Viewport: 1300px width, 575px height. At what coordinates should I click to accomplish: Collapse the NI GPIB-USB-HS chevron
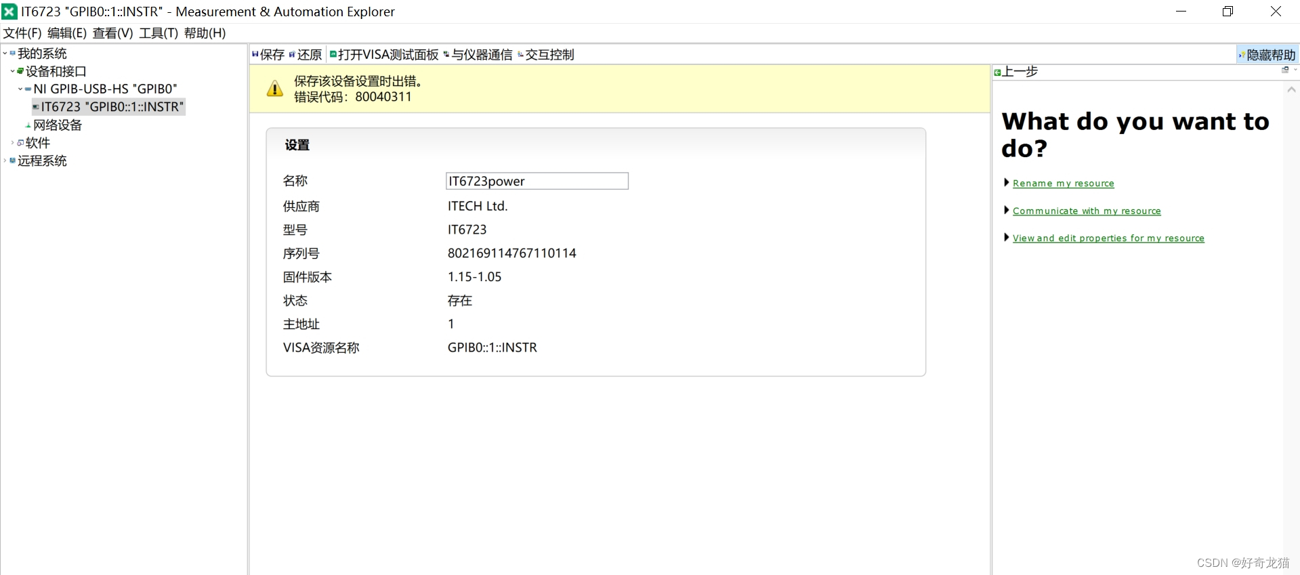[x=20, y=89]
